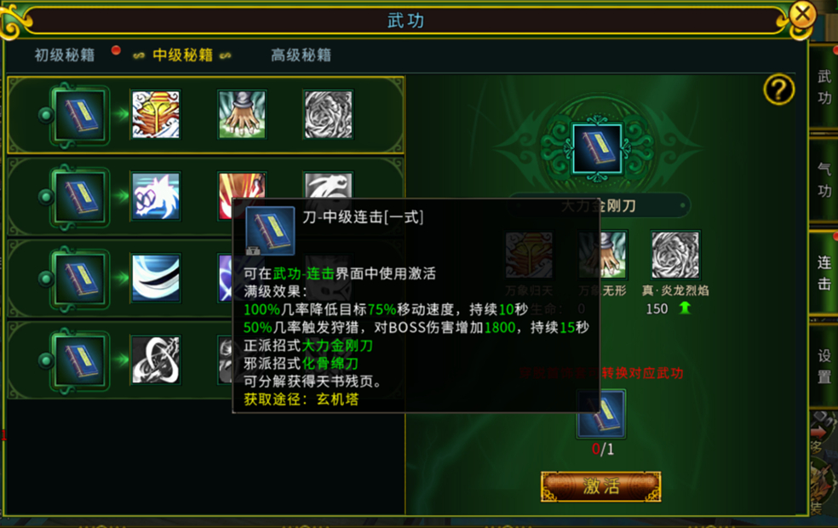Viewport: 838px width, 528px height.
Task: Select the gray spinning blade skill in fourth row
Action: [x=156, y=359]
